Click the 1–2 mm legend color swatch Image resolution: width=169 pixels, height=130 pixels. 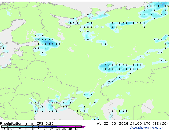coord(17,127)
